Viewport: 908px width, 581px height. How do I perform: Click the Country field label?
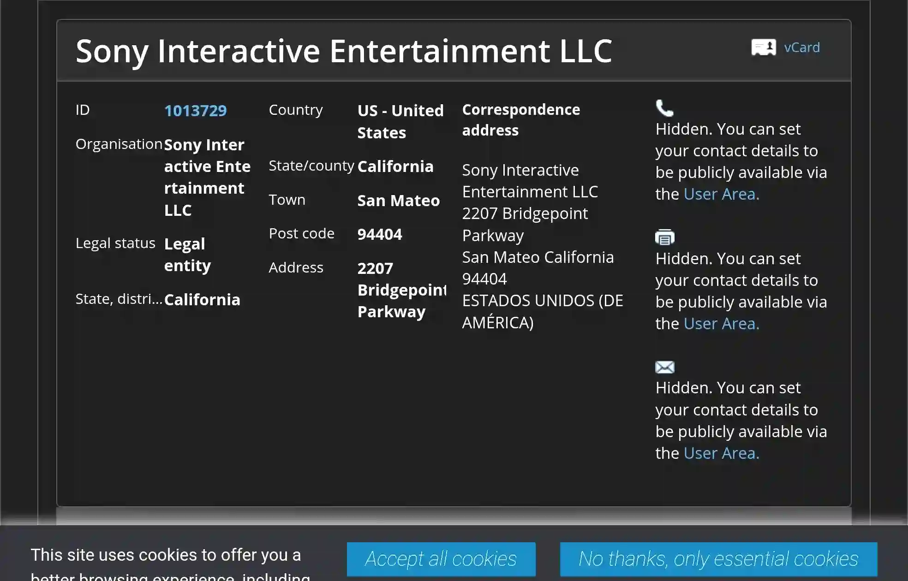click(296, 110)
